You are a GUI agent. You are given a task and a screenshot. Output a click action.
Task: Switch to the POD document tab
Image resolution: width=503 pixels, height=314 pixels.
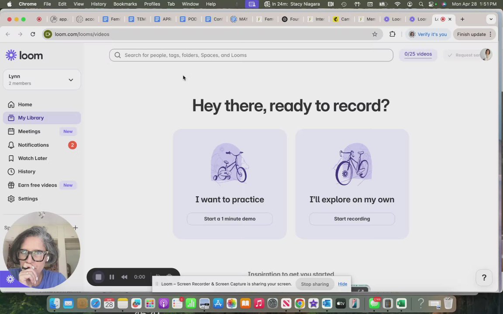click(x=188, y=19)
